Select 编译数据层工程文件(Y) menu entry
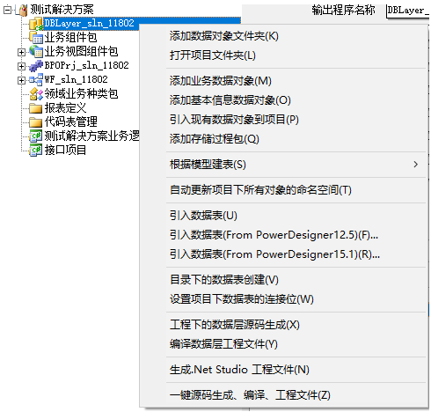 296,344
